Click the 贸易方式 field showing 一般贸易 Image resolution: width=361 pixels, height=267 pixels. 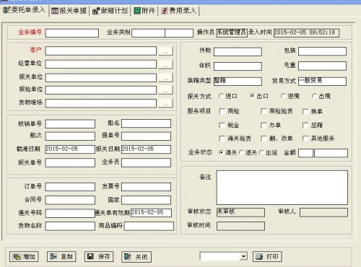[x=323, y=82]
